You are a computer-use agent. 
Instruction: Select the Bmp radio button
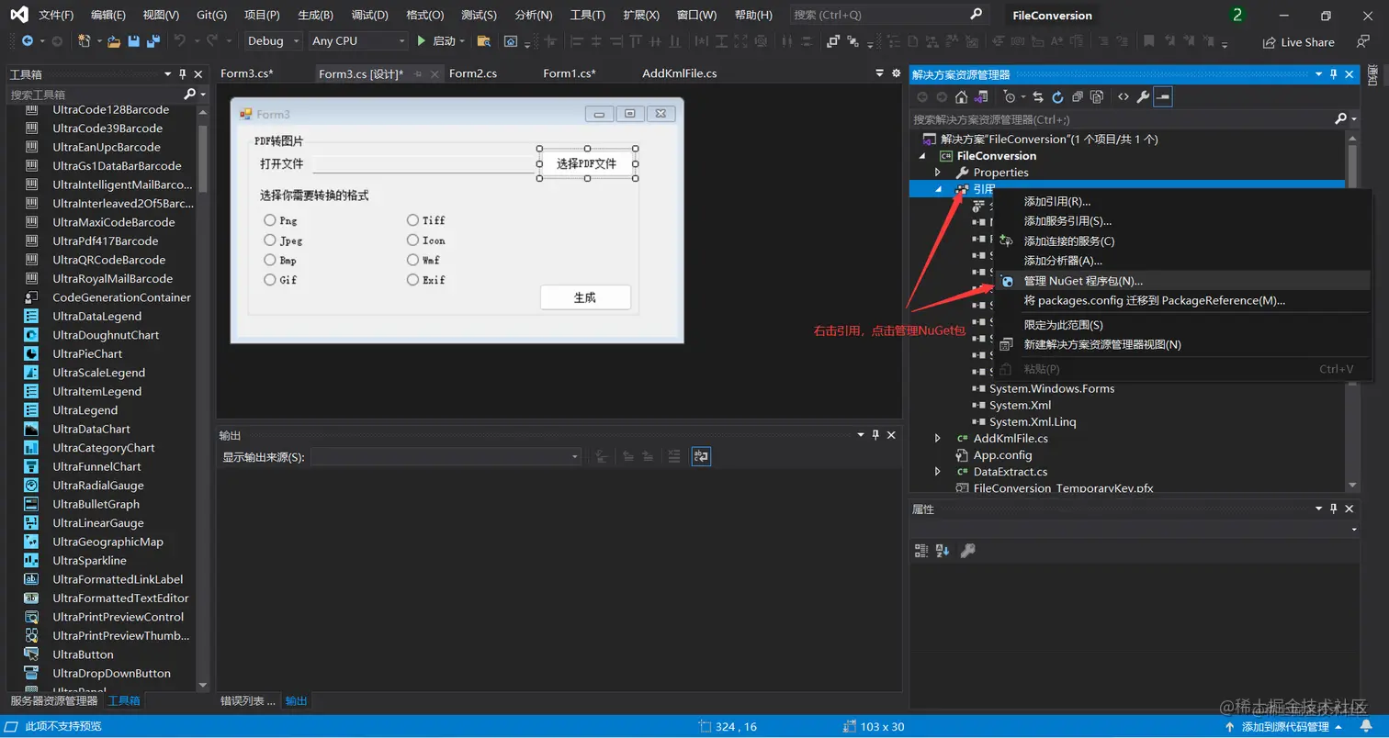click(270, 261)
